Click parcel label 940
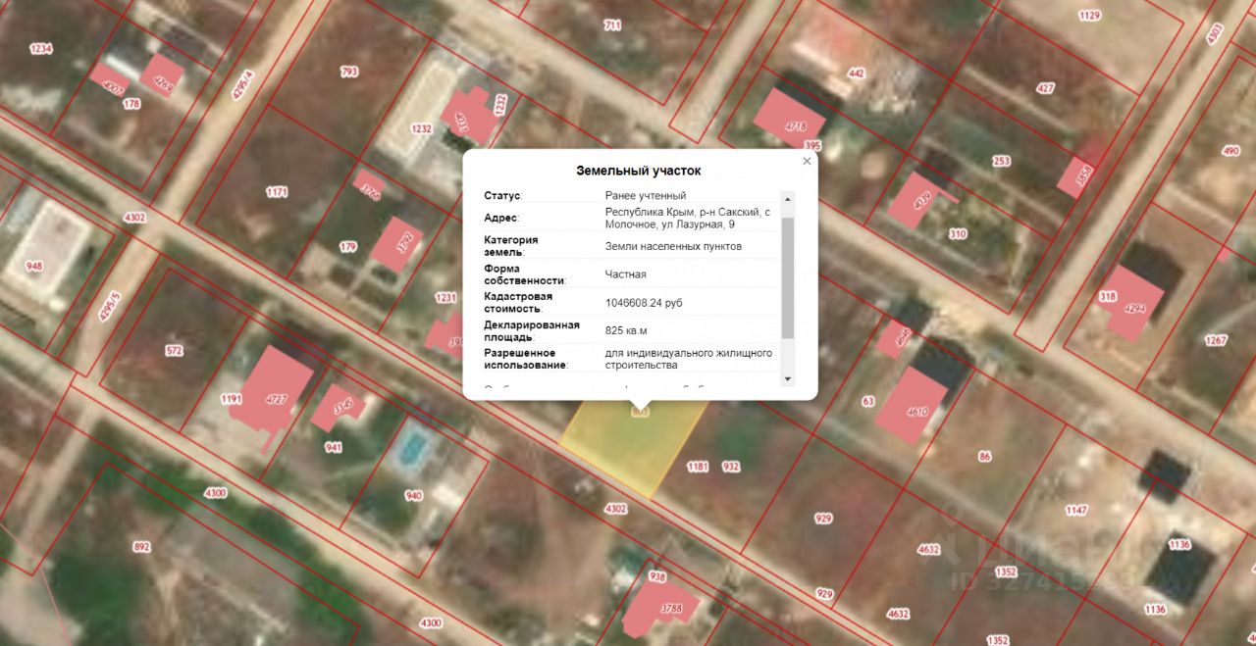Image resolution: width=1256 pixels, height=646 pixels. 413,496
